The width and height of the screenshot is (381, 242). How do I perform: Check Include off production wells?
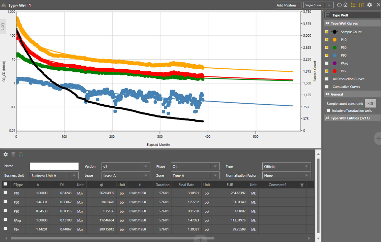tap(328, 110)
